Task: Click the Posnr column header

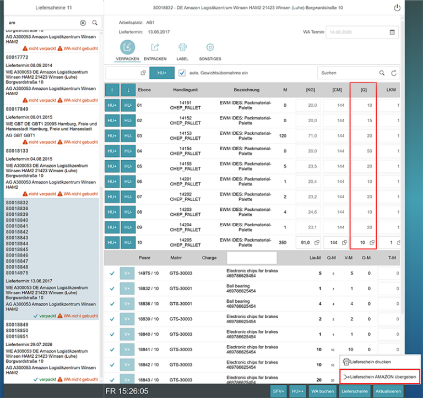Action: tap(144, 258)
